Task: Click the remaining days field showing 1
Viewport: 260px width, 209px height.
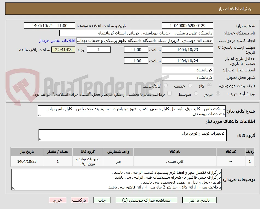Action: (x=99, y=50)
